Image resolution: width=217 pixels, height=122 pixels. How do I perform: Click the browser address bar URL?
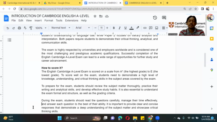click(x=73, y=9)
